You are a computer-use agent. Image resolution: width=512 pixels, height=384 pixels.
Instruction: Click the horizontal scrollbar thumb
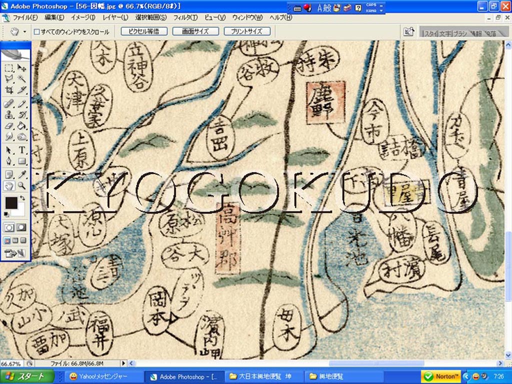376,363
